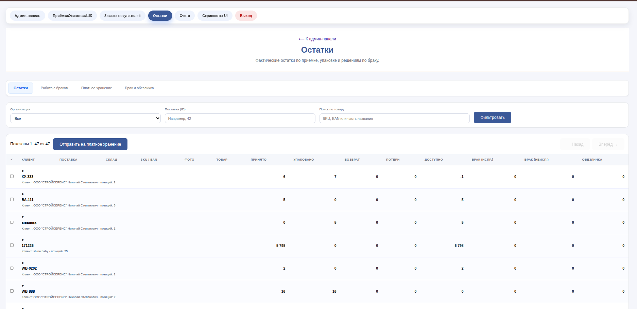Expand the ВА-111 supply row arrow
This screenshot has height=309, width=637.
pyautogui.click(x=23, y=194)
